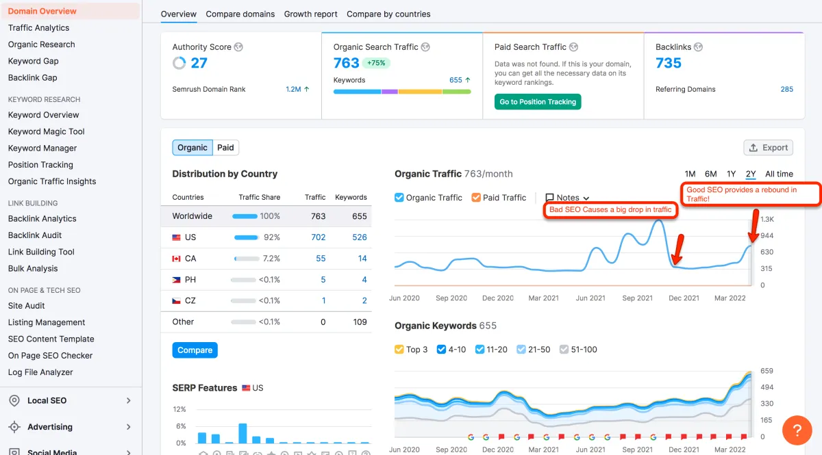Screen dimensions: 822x455
Task: Set the chart range to 1Y
Action: 731,174
